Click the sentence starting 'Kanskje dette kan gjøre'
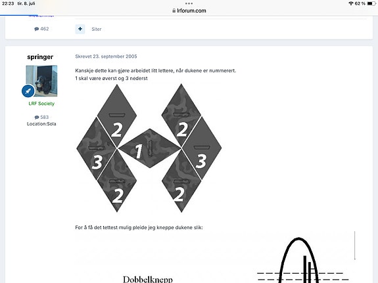Image resolution: width=378 pixels, height=283 pixels. pyautogui.click(x=156, y=70)
